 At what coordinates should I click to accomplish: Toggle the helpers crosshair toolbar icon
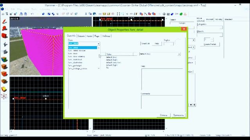point(164,14)
